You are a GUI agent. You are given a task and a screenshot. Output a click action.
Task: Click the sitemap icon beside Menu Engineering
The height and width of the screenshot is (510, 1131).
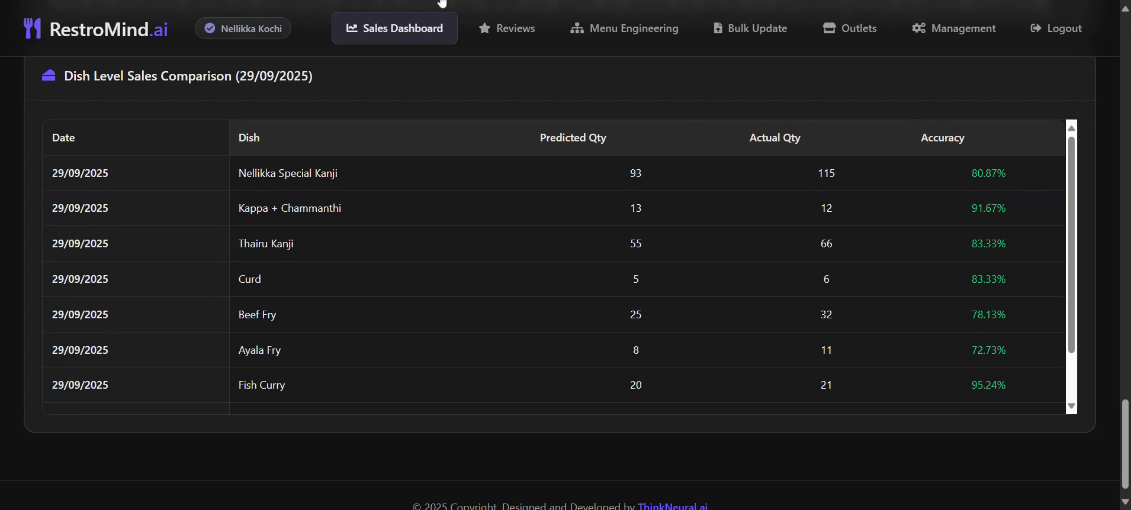(x=577, y=28)
